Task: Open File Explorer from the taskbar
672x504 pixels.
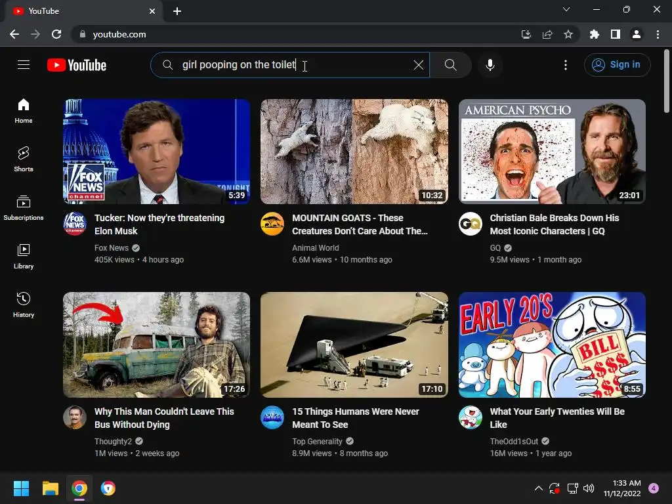Action: click(50, 488)
